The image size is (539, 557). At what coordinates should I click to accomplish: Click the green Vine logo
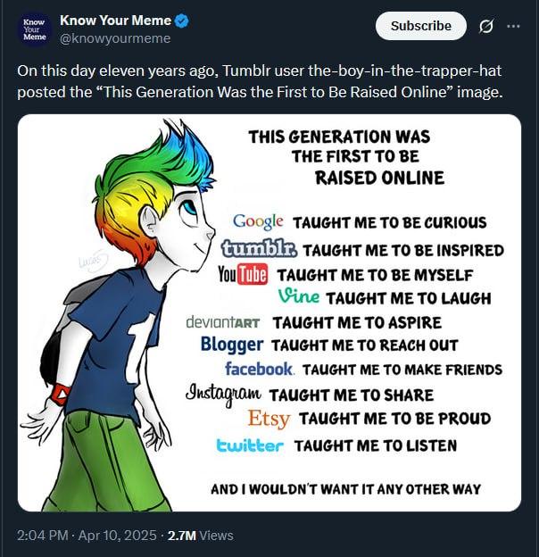tap(298, 296)
